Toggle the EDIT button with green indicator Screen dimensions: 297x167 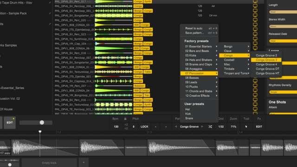point(10,122)
